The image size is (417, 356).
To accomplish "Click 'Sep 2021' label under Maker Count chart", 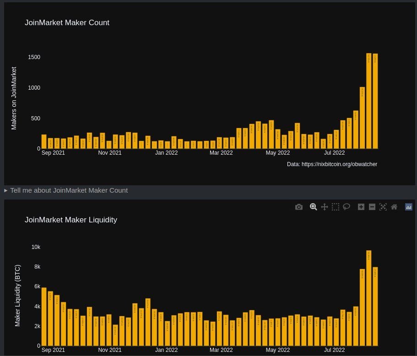I will tap(53, 153).
